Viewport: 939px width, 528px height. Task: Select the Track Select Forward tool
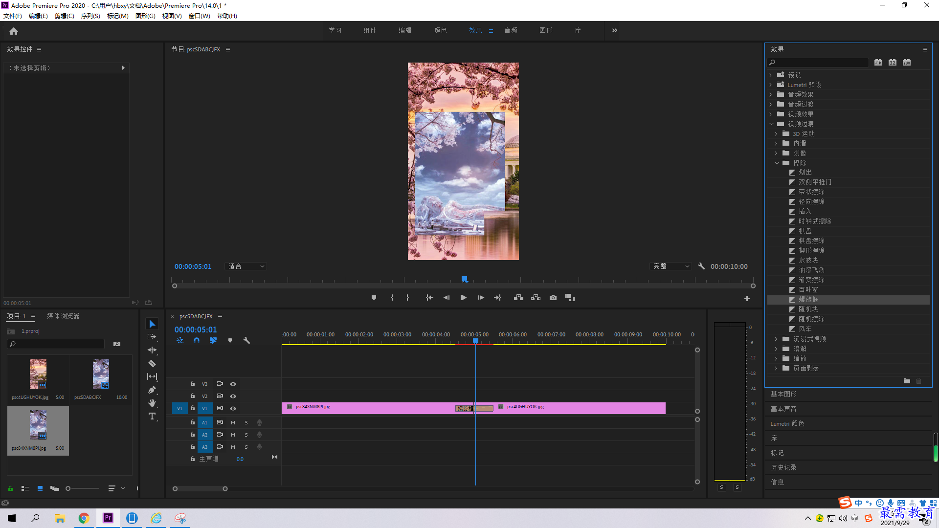152,337
